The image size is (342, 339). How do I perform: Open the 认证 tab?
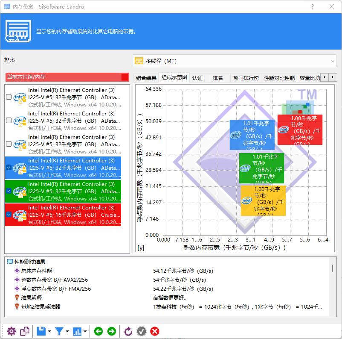click(x=197, y=78)
